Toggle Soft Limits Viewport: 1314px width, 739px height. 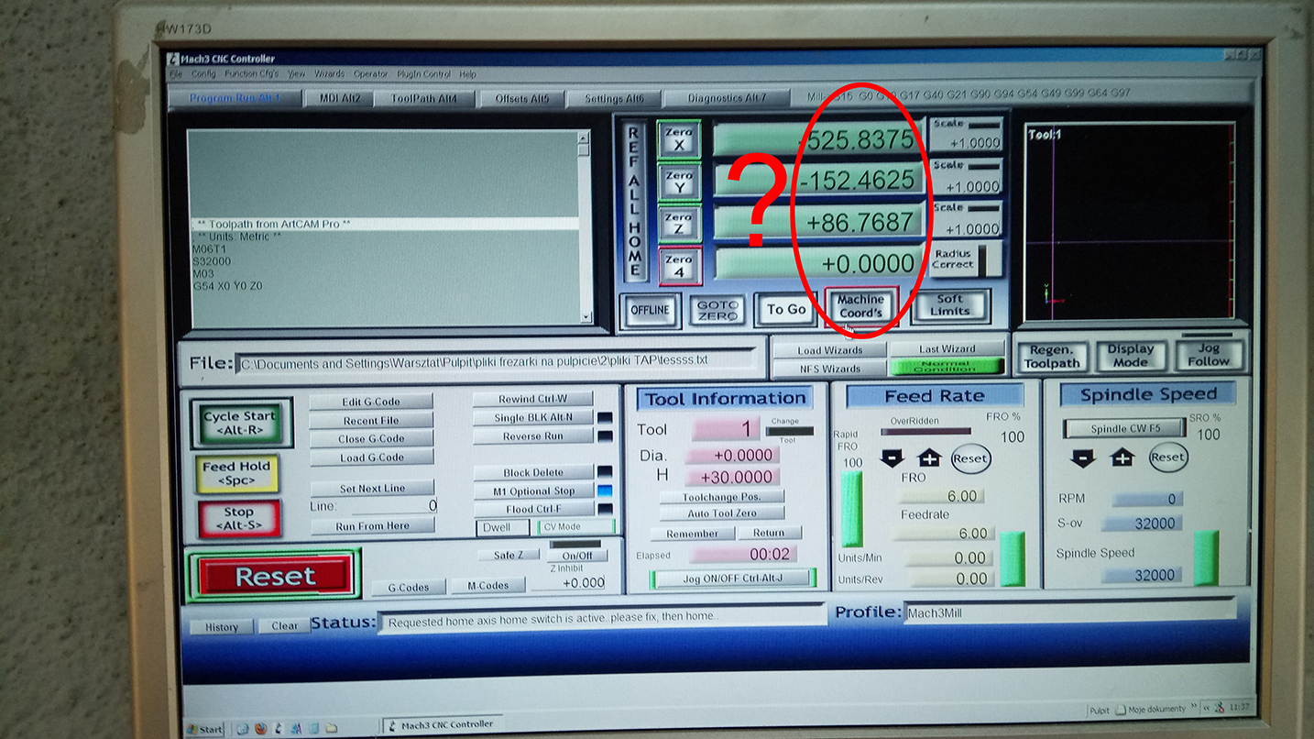[x=949, y=305]
